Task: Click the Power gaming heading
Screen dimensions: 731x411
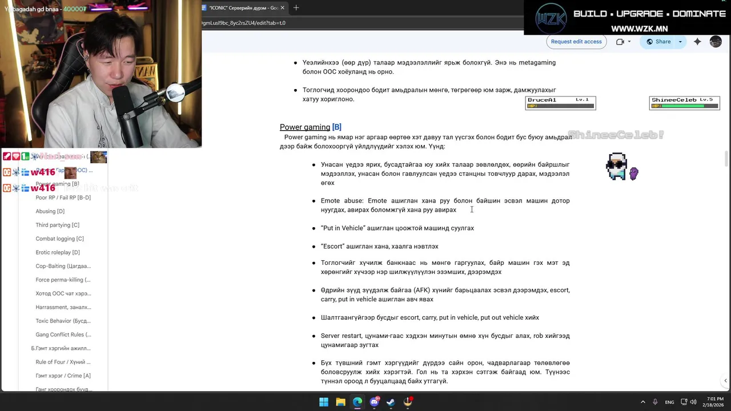Action: coord(305,127)
